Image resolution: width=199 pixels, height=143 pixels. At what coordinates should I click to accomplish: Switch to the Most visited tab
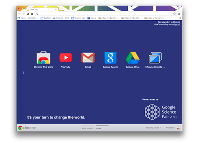[87, 128]
